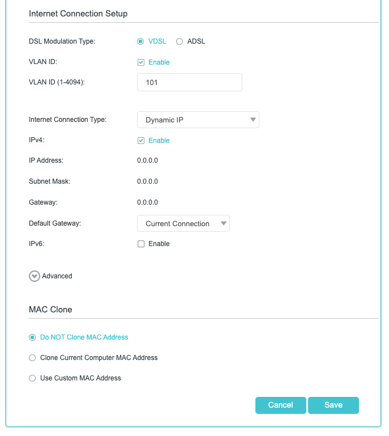Click the Subnet Mask value 0.0.0.0
This screenshot has height=436, width=389.
[x=147, y=181]
